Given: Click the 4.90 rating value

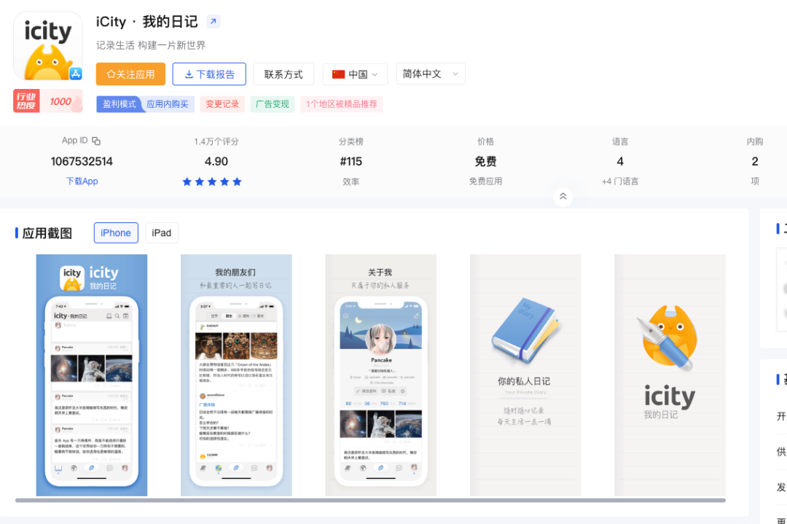Looking at the screenshot, I should coord(216,162).
